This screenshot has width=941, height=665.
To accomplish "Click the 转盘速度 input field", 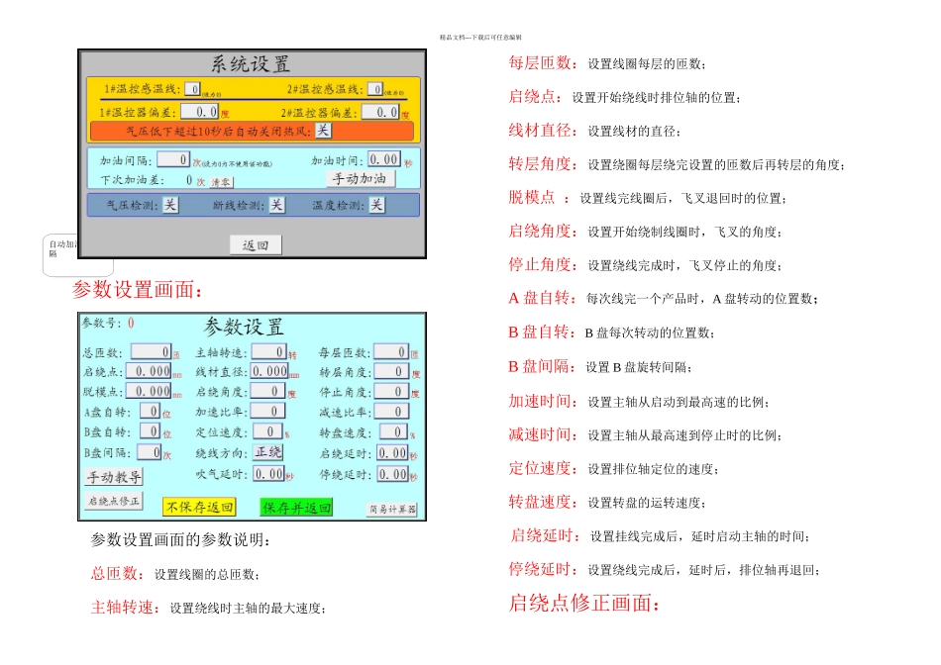I will coord(393,431).
